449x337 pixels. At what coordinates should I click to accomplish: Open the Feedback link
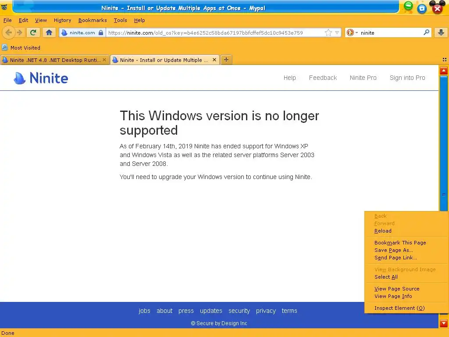tap(323, 78)
